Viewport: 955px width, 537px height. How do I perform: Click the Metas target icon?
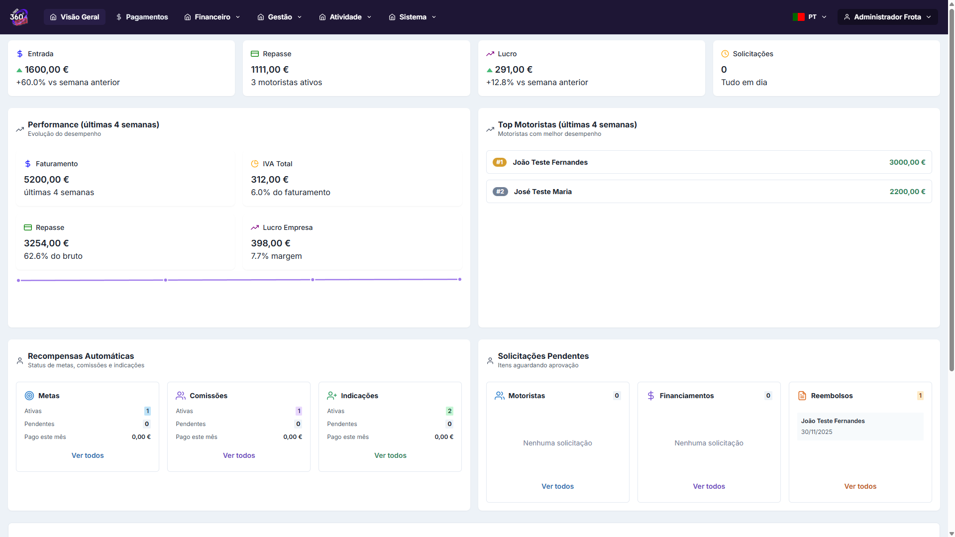pyautogui.click(x=29, y=396)
